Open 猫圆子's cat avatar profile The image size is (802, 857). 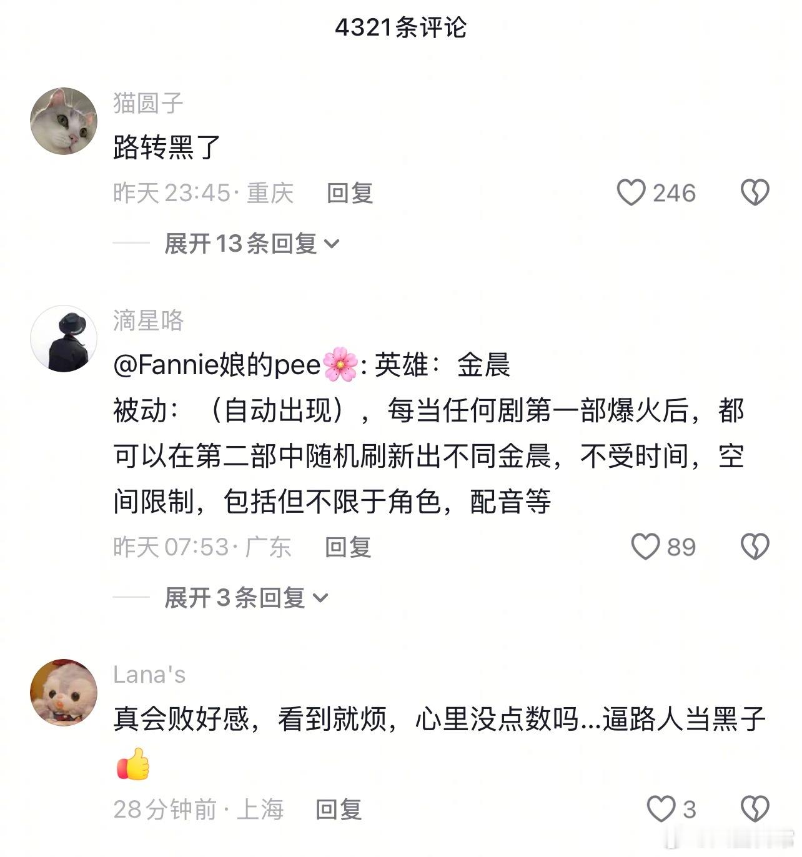pyautogui.click(x=64, y=121)
